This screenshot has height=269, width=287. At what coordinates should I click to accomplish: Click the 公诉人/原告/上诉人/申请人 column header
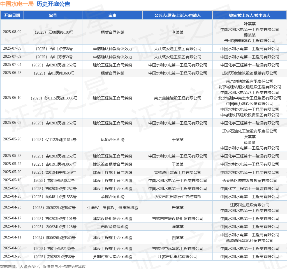click(x=177, y=15)
